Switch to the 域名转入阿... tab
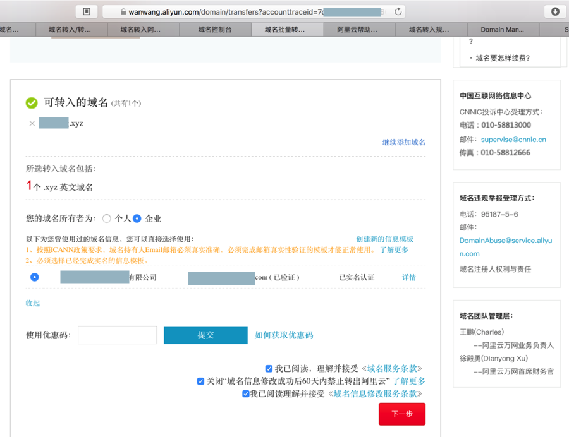 pos(140,29)
